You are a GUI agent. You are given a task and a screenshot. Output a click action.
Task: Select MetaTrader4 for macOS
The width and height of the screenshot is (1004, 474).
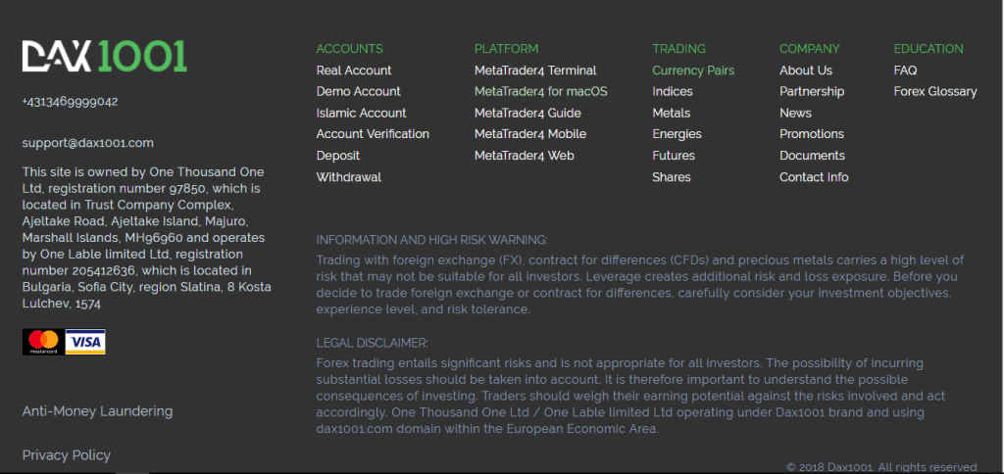coord(541,91)
